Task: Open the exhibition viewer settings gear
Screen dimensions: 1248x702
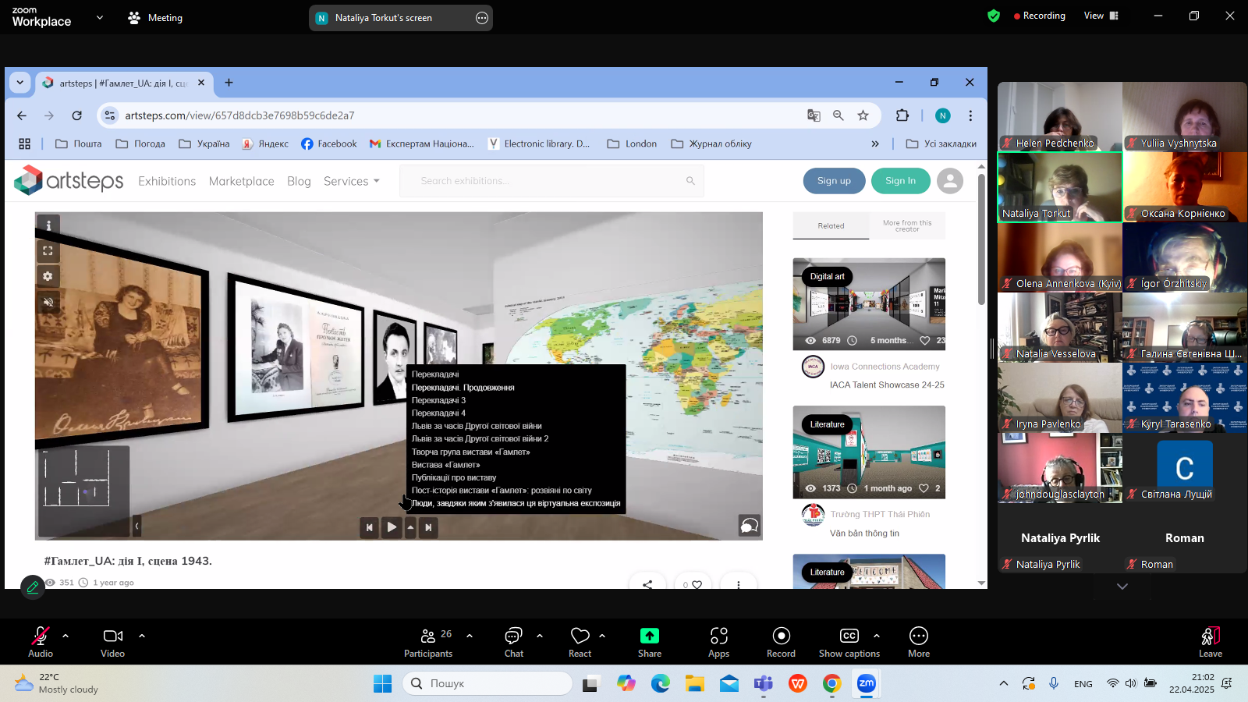Action: click(48, 276)
